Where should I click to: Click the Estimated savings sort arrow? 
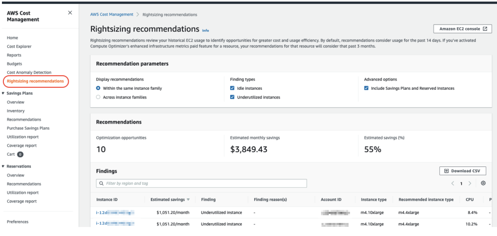[x=188, y=199]
